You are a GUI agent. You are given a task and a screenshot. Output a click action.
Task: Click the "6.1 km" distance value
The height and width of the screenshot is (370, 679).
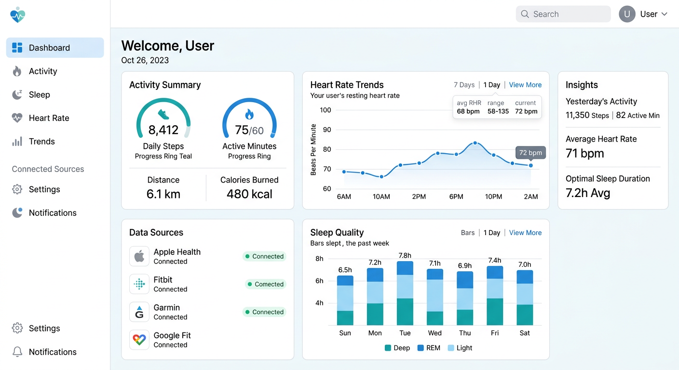(163, 194)
